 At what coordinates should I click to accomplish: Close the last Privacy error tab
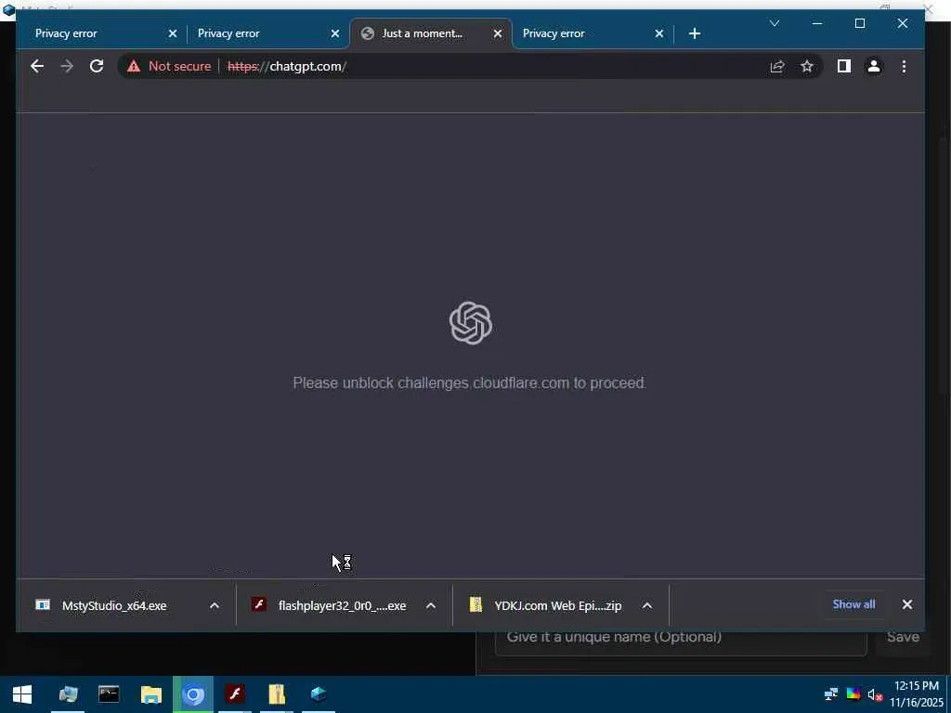pos(659,33)
